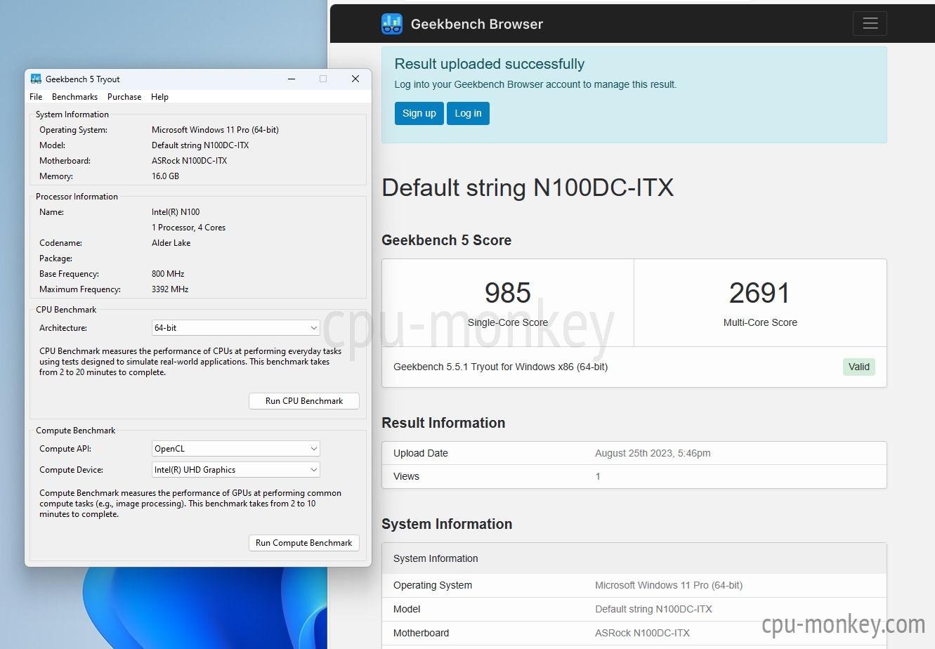Open the Benchmarks menu
935x649 pixels.
pos(74,97)
